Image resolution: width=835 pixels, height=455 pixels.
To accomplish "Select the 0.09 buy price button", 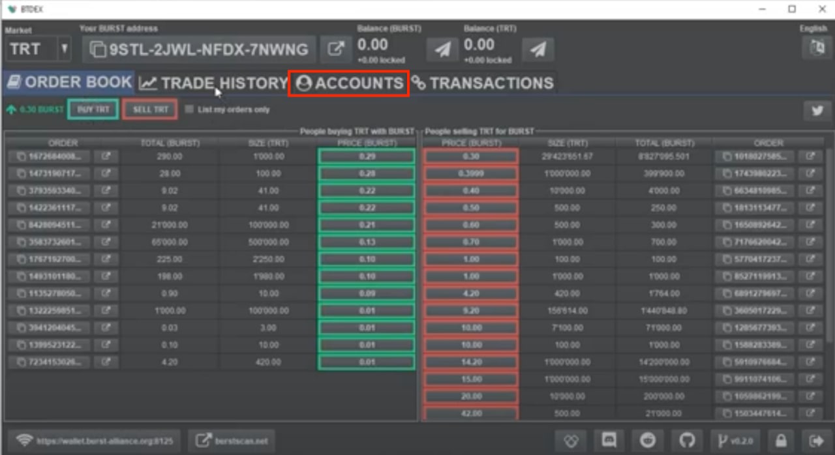I will pos(366,293).
